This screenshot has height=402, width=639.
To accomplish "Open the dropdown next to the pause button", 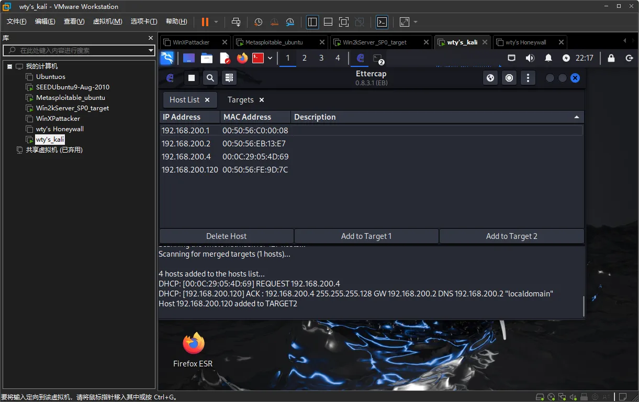I will coord(216,22).
